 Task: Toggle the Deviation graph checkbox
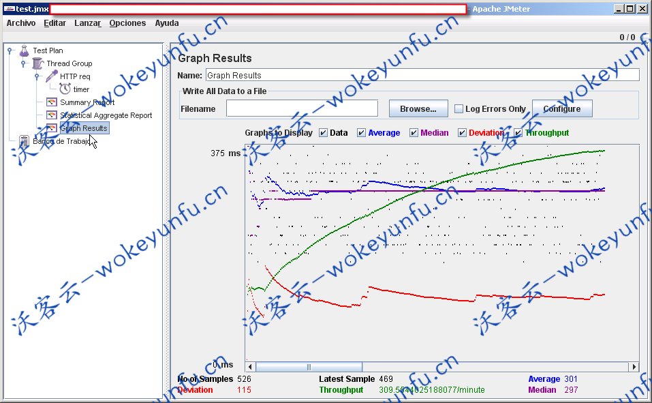click(x=462, y=133)
